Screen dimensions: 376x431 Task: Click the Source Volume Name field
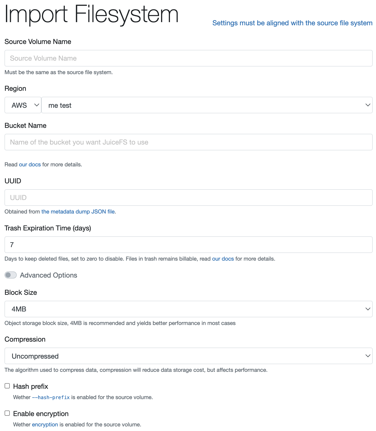click(x=188, y=58)
